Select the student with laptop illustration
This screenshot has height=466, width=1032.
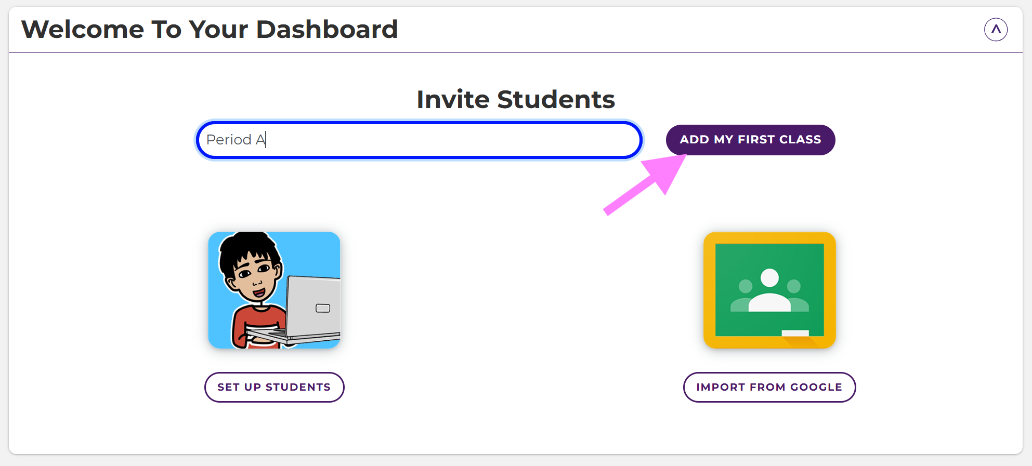pyautogui.click(x=274, y=290)
